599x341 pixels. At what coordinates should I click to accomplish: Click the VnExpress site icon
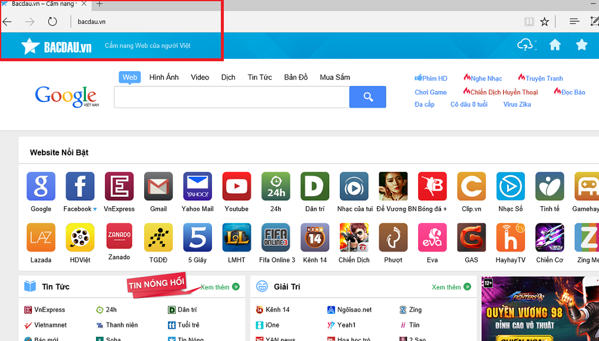[x=119, y=187]
